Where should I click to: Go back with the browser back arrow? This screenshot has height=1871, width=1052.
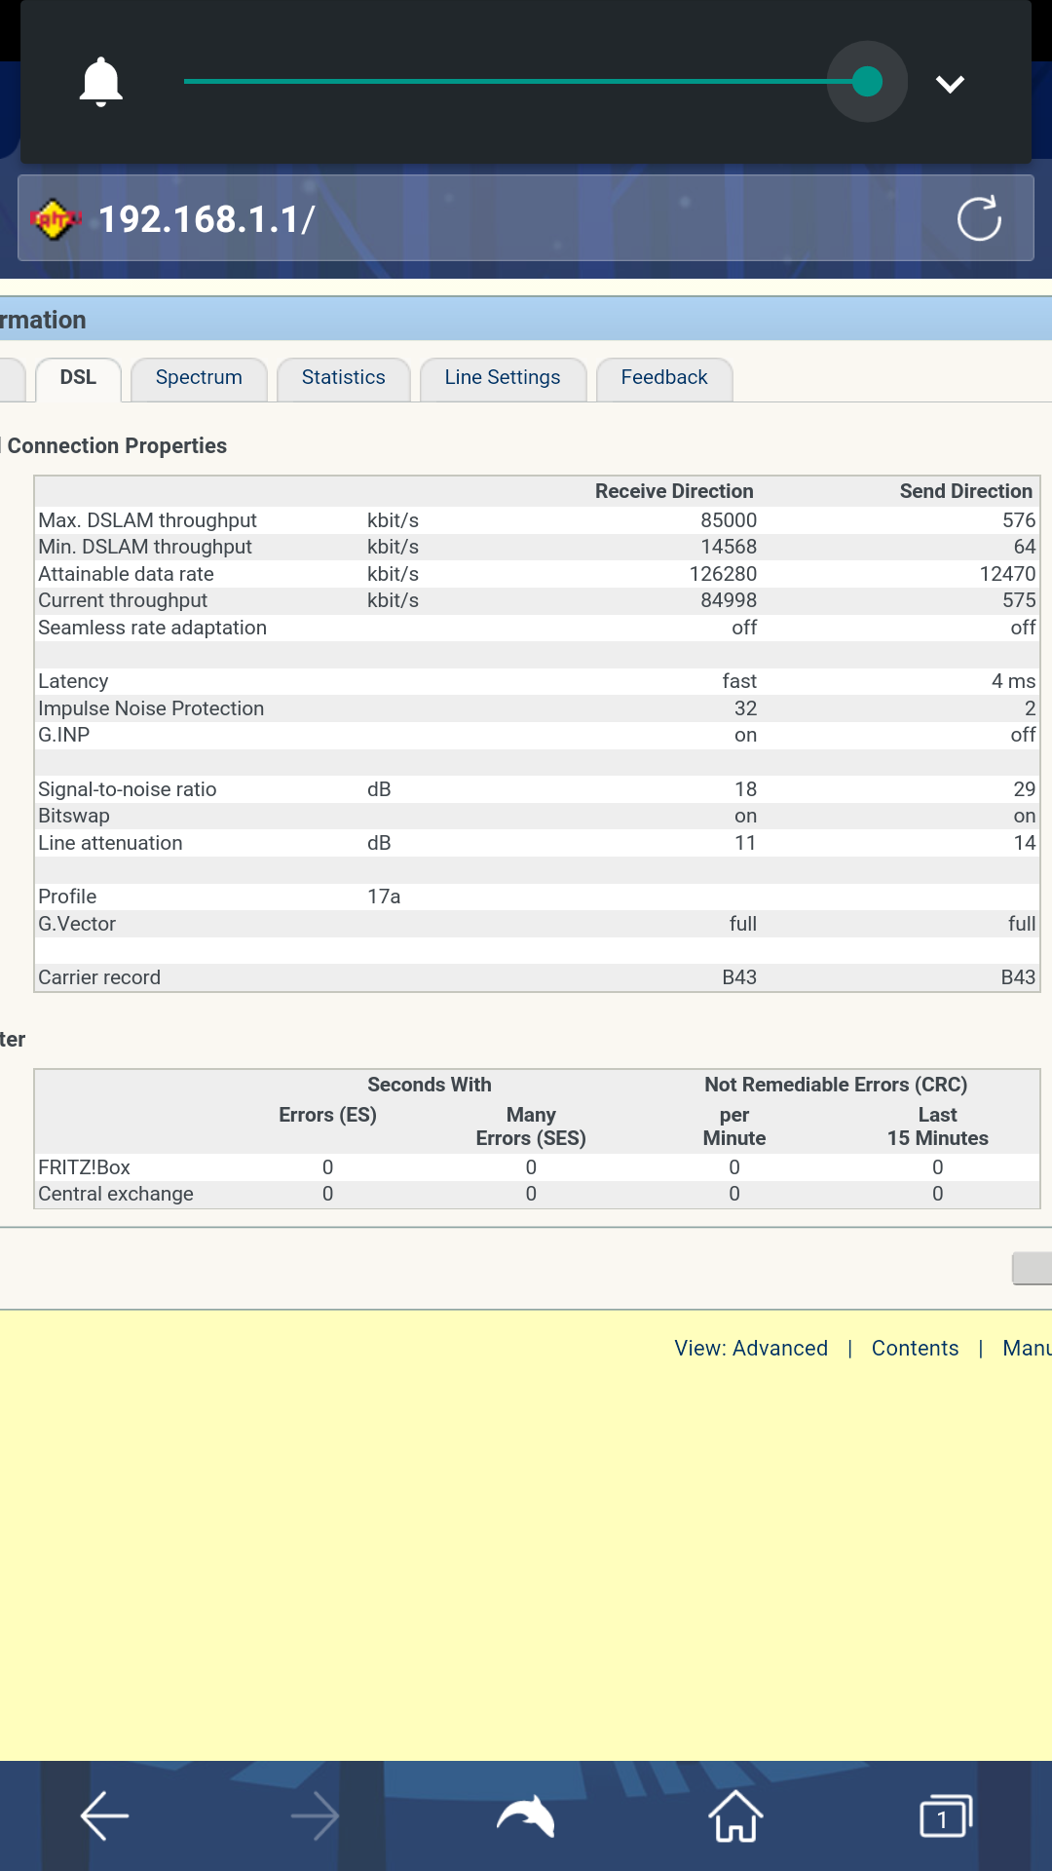[x=104, y=1817]
